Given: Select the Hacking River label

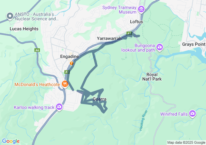Looking at the screenshot, I should coord(143,121).
